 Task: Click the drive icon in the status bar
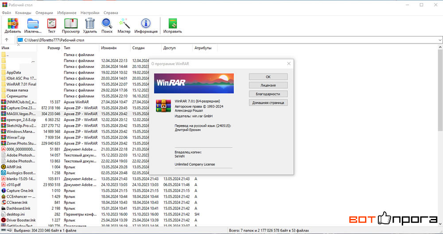[4, 230]
